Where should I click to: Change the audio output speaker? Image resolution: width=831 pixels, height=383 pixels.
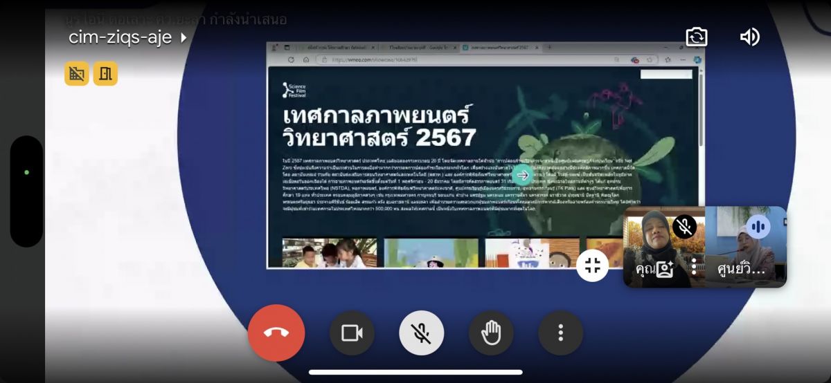750,37
